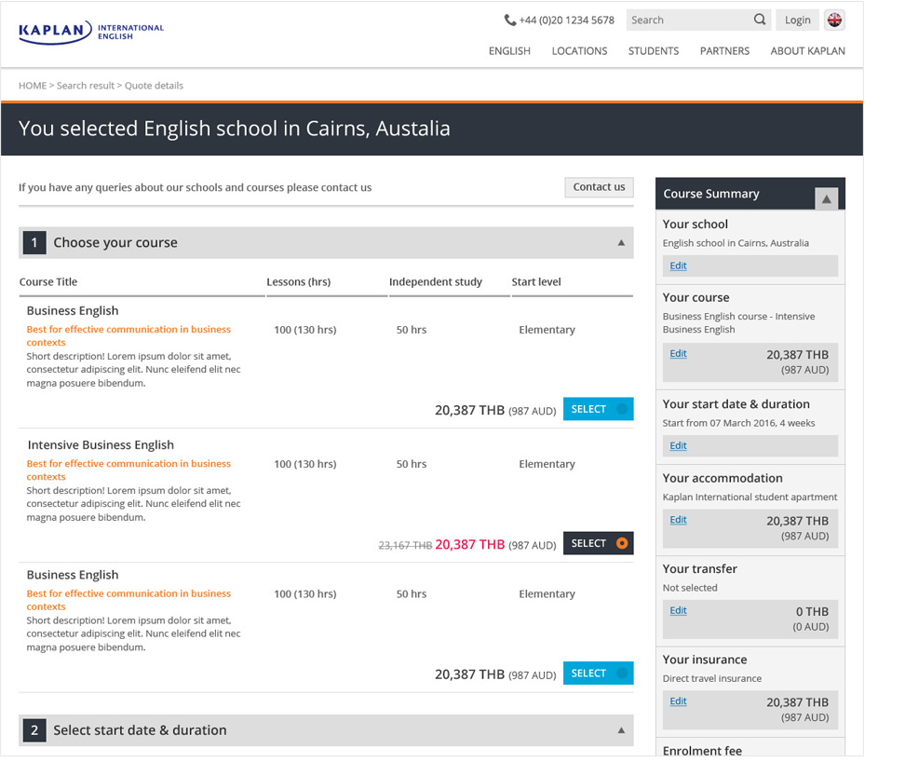Image resolution: width=905 pixels, height=776 pixels.
Task: Click 'Start from 07 March 2016, 4 weeks'
Action: coord(738,423)
